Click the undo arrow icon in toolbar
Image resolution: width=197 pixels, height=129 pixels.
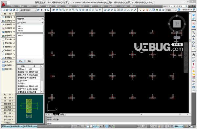click(x=42, y=10)
